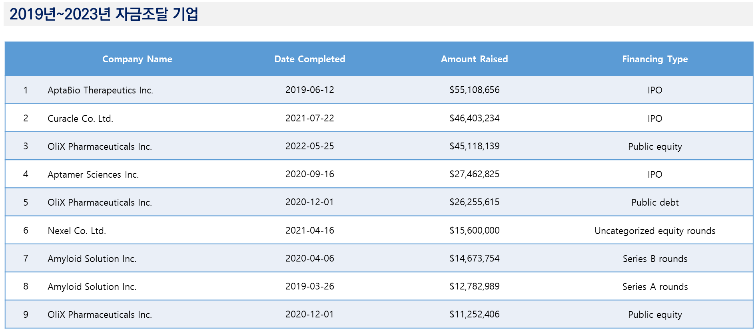This screenshot has height=329, width=754.
Task: Click 'IPO' in the Aptamer Sciences row
Action: pyautogui.click(x=655, y=174)
